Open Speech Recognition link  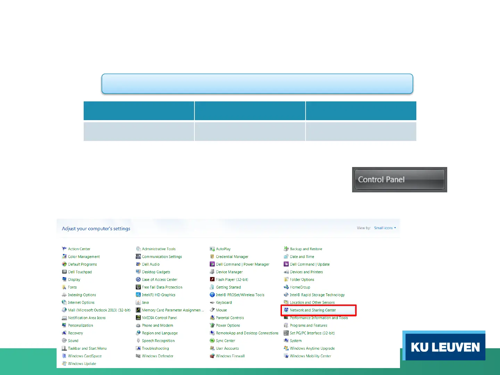[x=158, y=341]
